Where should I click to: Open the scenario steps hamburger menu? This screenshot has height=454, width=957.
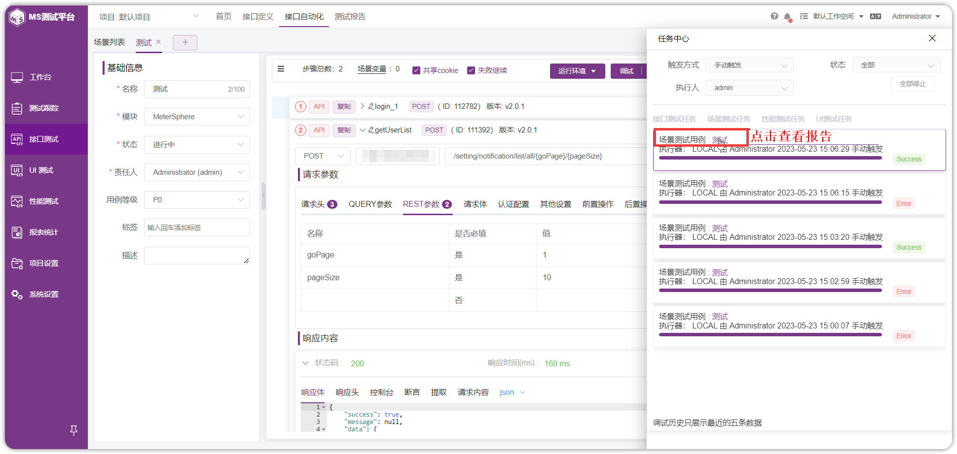click(x=281, y=69)
